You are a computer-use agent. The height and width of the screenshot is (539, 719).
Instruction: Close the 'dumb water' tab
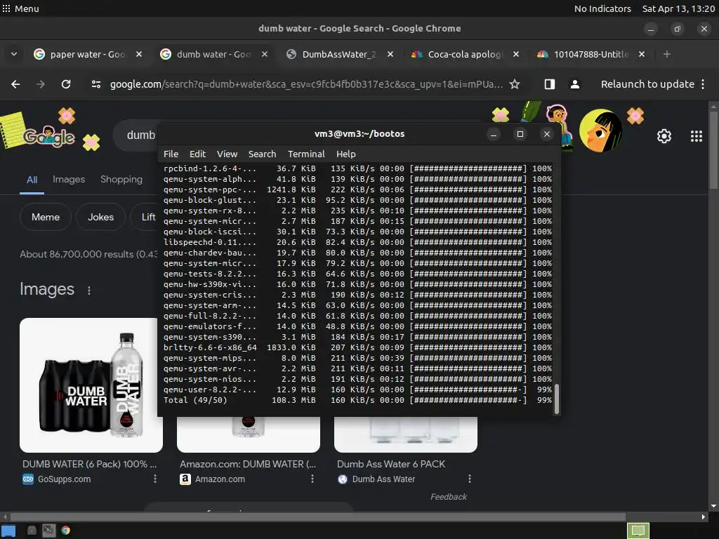coord(265,54)
